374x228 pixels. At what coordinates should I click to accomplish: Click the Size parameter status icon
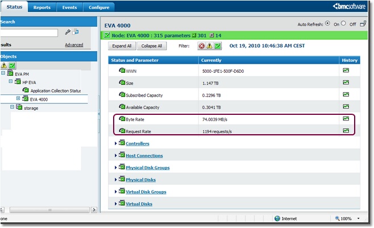tap(122, 82)
